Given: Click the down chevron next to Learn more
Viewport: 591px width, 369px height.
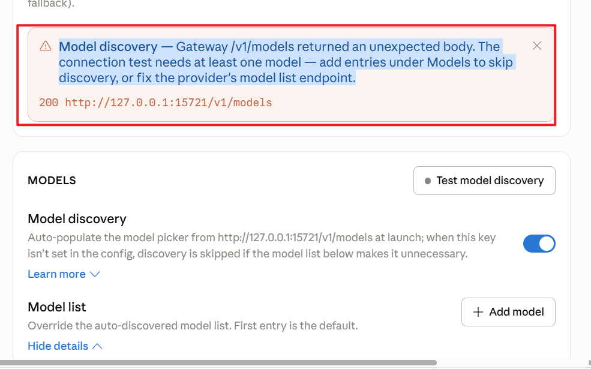Looking at the screenshot, I should pos(95,274).
